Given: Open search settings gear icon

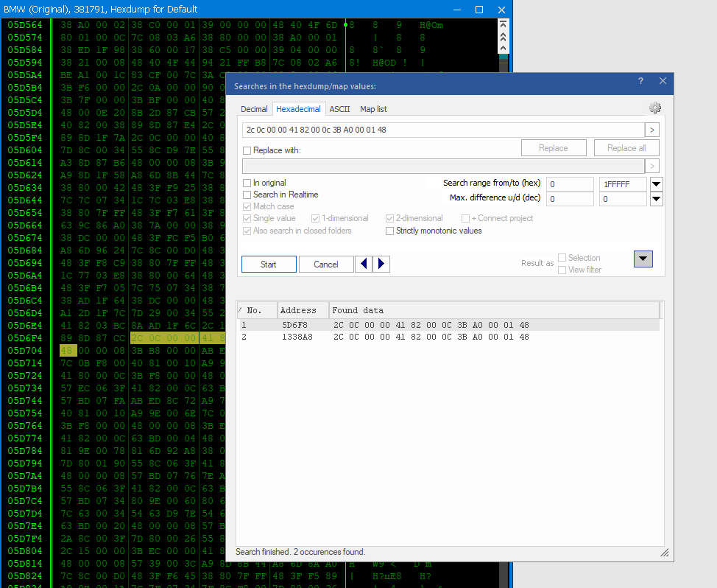Looking at the screenshot, I should [654, 108].
